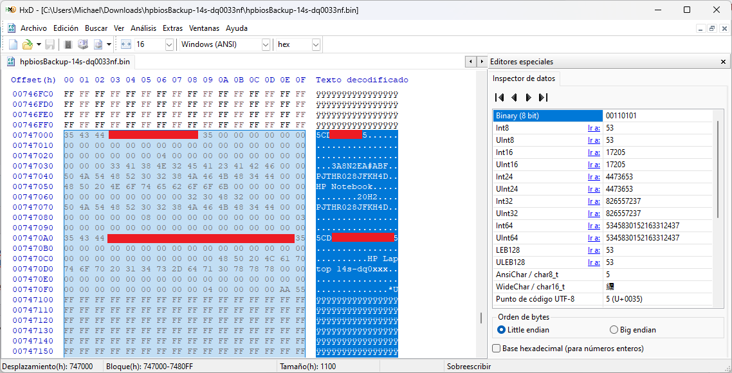Restore the inner document window
Screen dimensions: 732x373
pyautogui.click(x=712, y=28)
